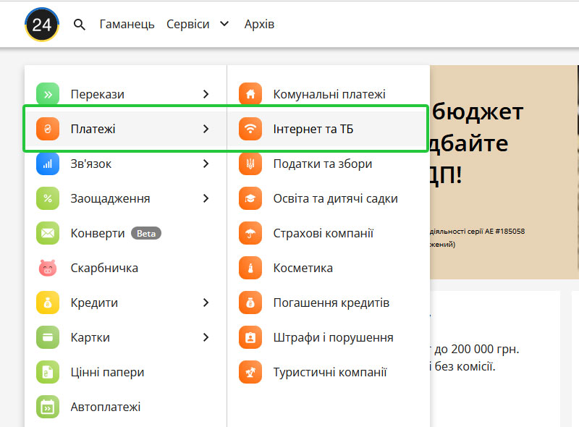Select the Заощадження menu item
Image resolution: width=579 pixels, height=427 pixels.
click(111, 198)
